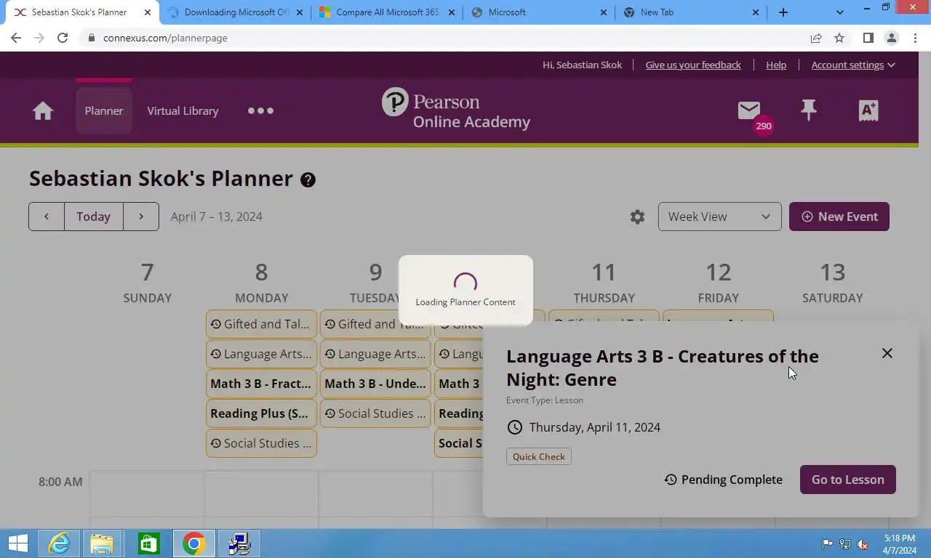This screenshot has width=931, height=558.
Task: Open Monday's Social Studies lesson
Action: coord(261,443)
